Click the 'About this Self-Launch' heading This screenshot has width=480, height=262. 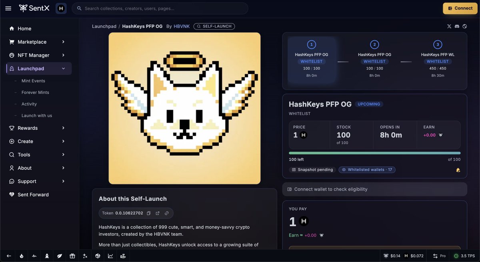(133, 199)
